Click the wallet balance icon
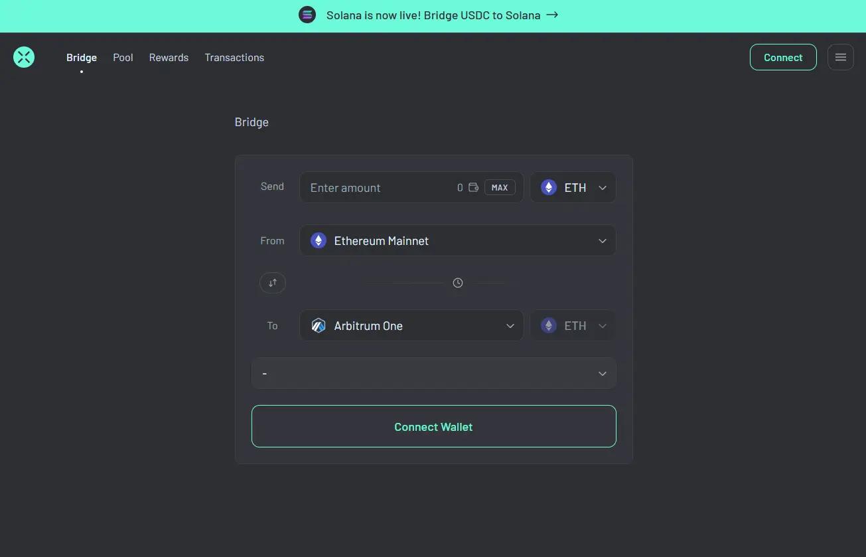Image resolution: width=866 pixels, height=557 pixels. (474, 187)
